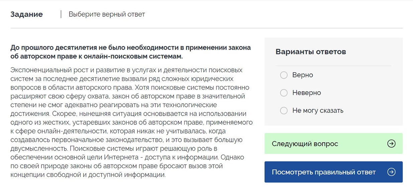Click the radio circle beside 'Не могу сказать'
The image size is (413, 195).
pyautogui.click(x=284, y=110)
